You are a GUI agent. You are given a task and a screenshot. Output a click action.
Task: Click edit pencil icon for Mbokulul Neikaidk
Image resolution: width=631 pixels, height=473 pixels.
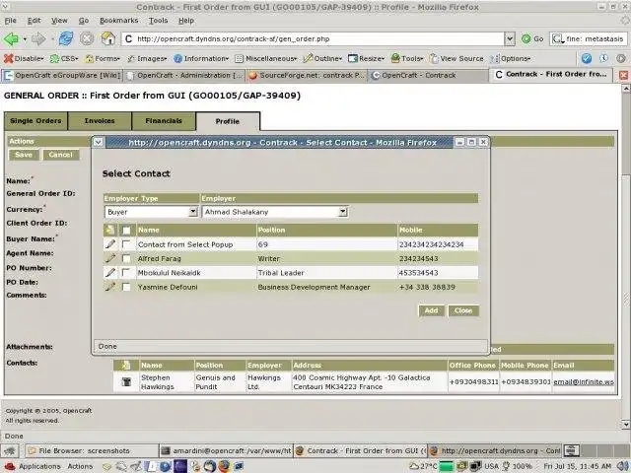tap(109, 272)
